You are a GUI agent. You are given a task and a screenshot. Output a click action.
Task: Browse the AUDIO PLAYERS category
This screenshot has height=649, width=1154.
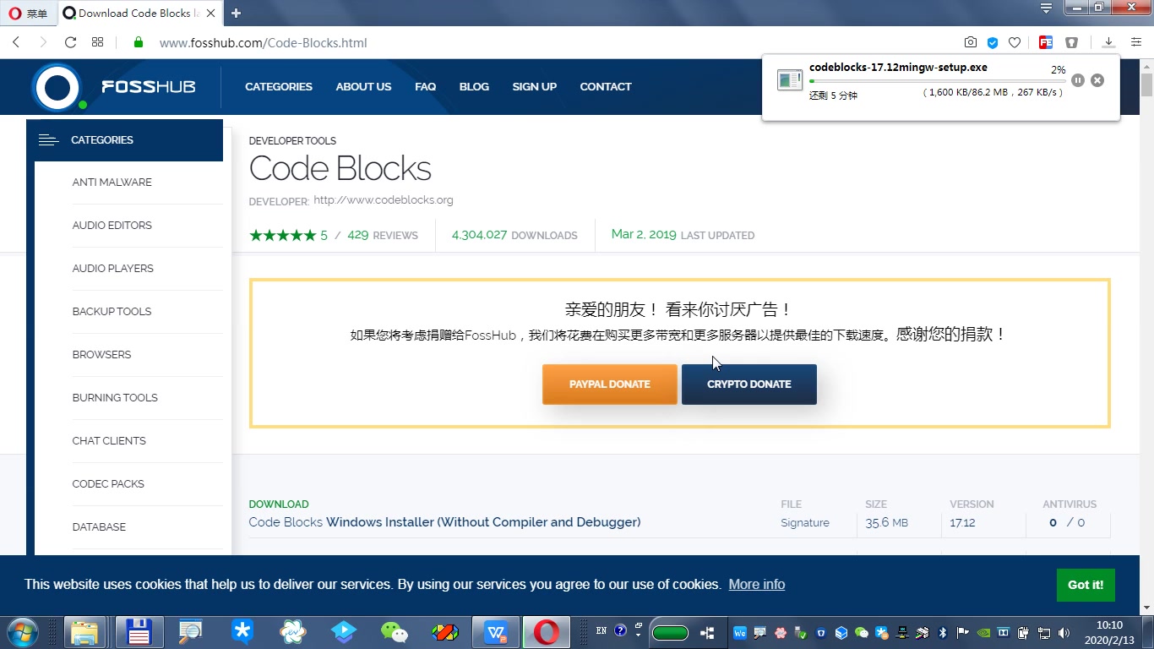(112, 268)
